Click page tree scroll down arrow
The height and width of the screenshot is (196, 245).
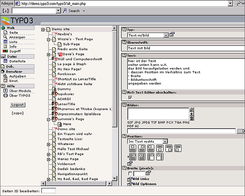[114, 178]
